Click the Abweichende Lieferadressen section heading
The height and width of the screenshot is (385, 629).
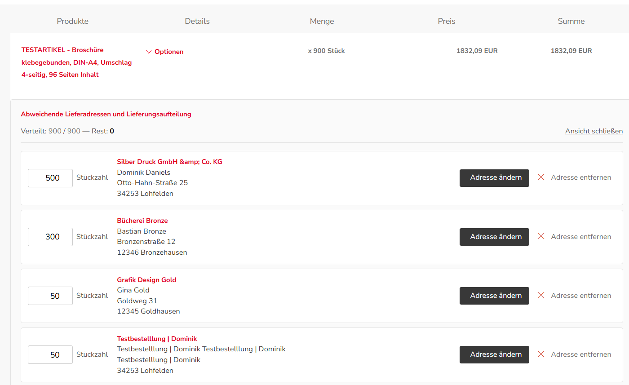pos(106,114)
